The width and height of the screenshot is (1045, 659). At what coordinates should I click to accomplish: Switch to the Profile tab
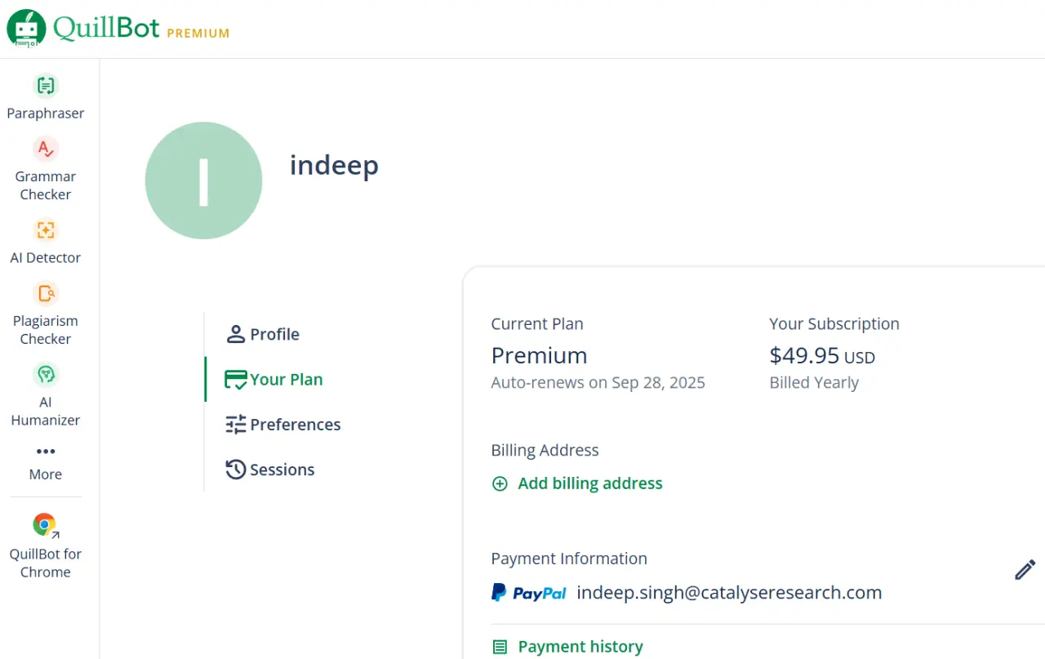click(x=263, y=334)
